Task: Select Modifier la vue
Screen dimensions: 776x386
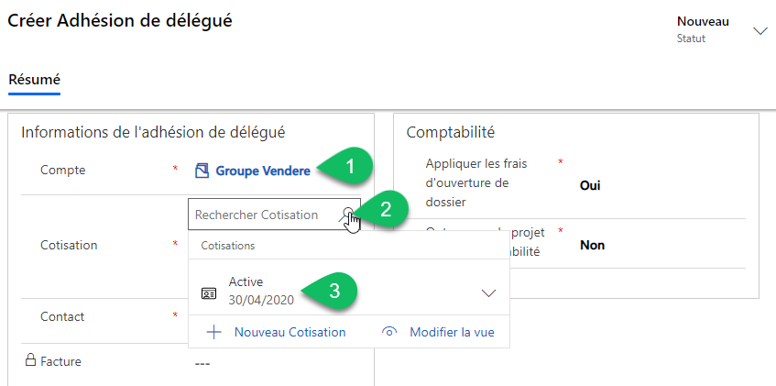Action: click(452, 332)
